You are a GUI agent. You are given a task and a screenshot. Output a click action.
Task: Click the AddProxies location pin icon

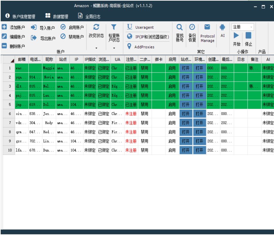(x=129, y=46)
